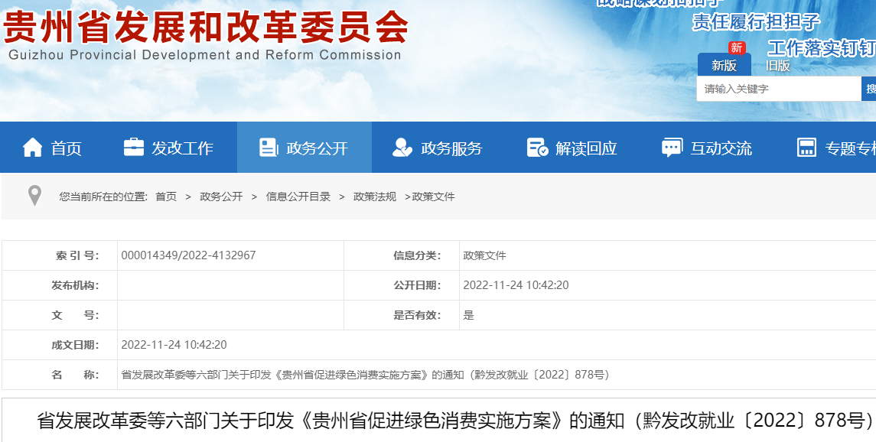Click the search magnifier button
This screenshot has height=442, width=876.
[x=869, y=89]
